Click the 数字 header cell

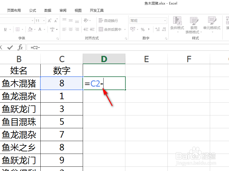(62, 70)
